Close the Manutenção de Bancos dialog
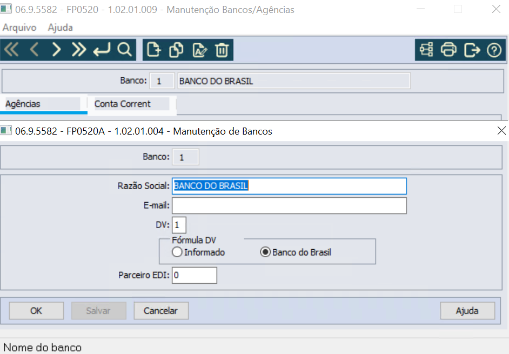Viewport: 509px width, 354px height. pyautogui.click(x=501, y=131)
